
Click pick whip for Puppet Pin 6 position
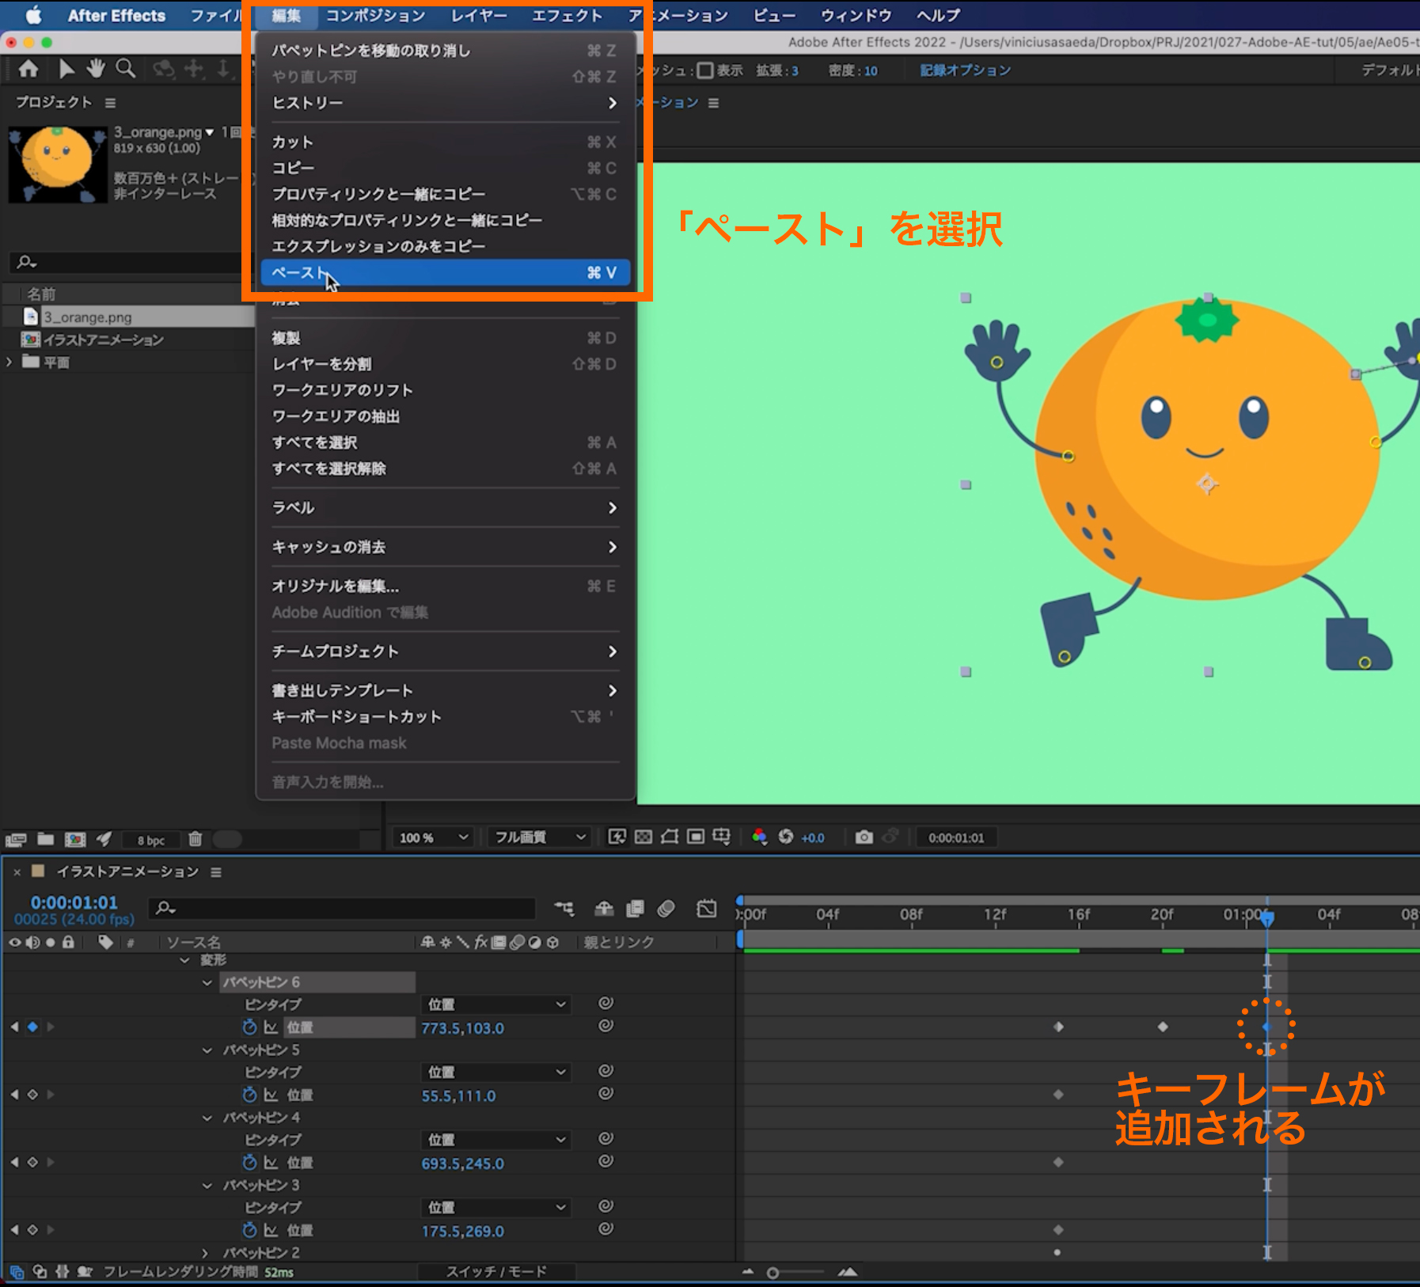click(606, 1026)
